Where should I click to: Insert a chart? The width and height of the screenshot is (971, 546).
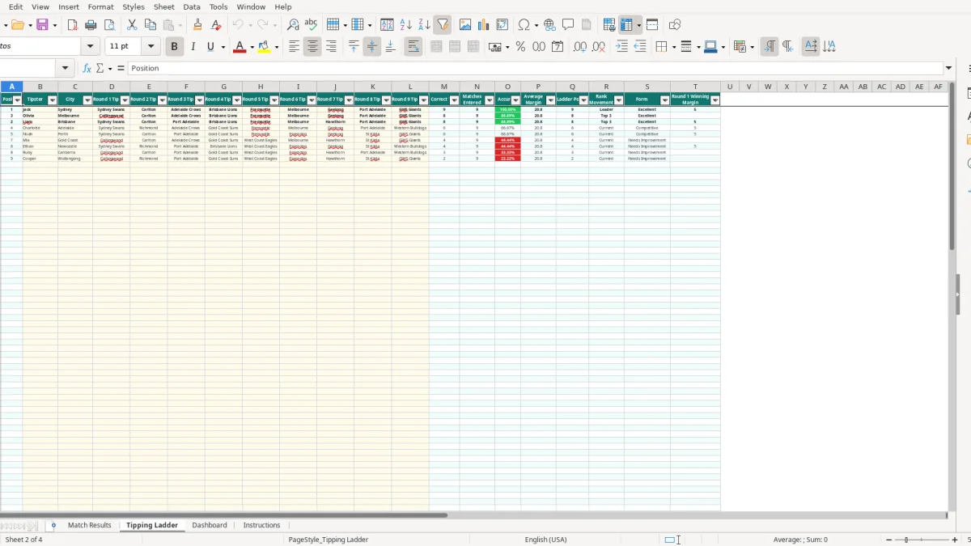tap(484, 25)
